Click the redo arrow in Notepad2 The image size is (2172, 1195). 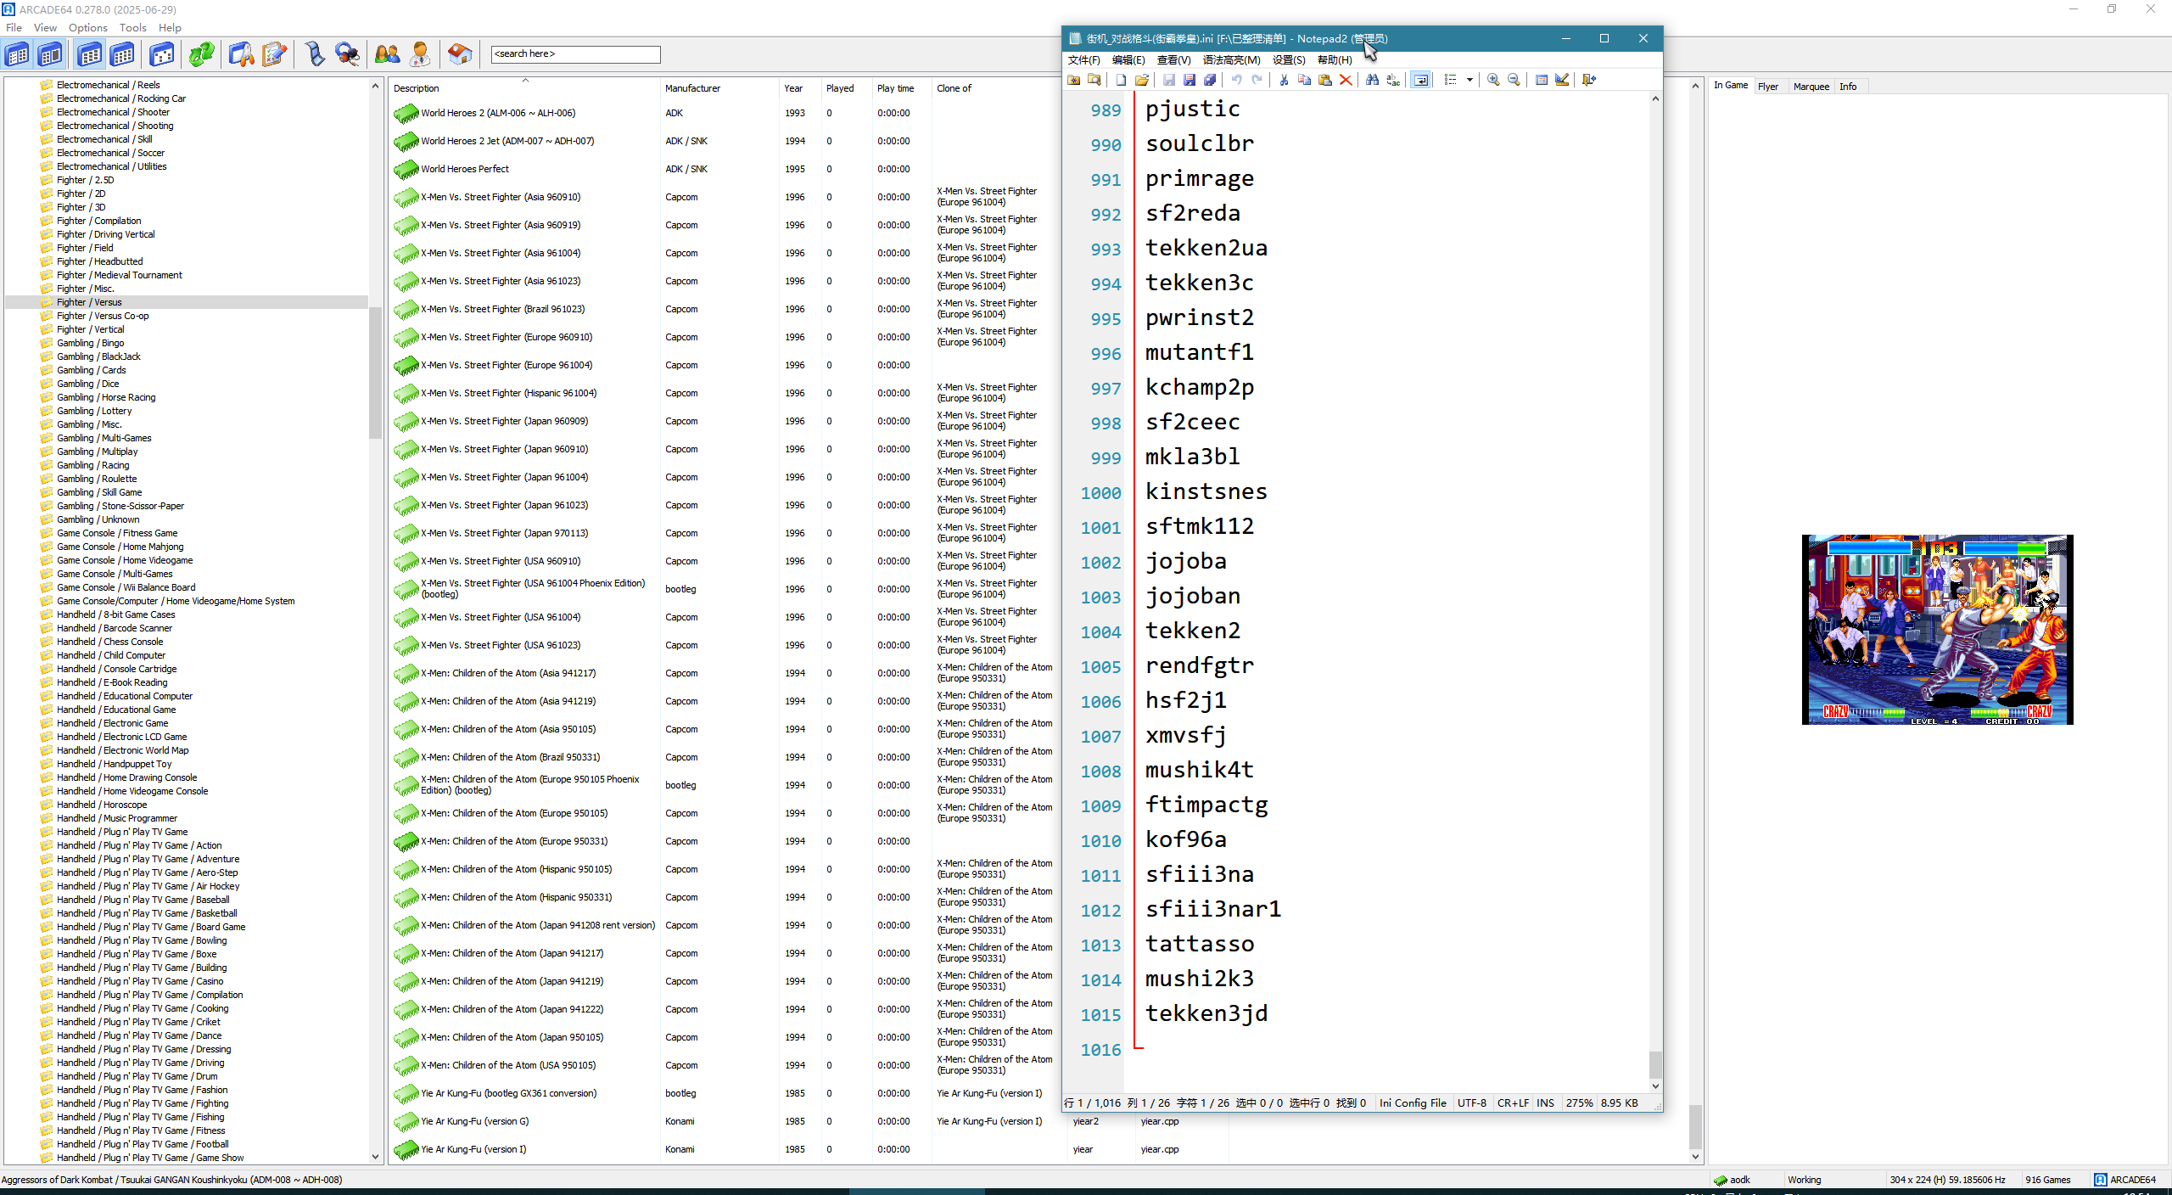(x=1257, y=80)
